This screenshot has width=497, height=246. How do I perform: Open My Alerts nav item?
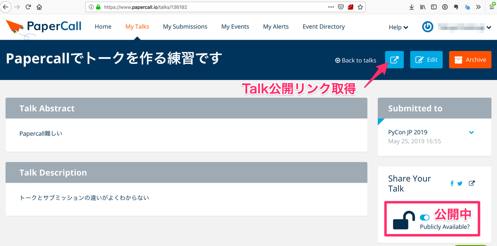pos(276,27)
